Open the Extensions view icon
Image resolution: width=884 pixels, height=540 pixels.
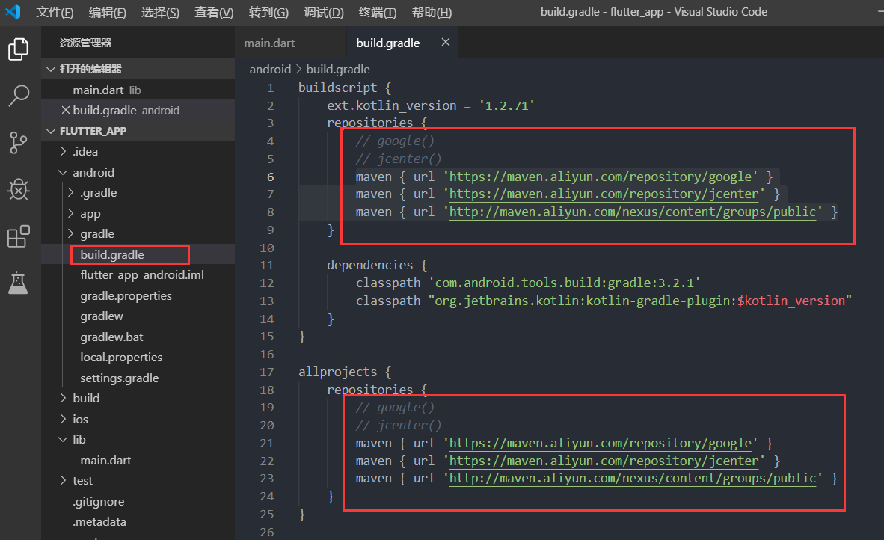tap(19, 236)
